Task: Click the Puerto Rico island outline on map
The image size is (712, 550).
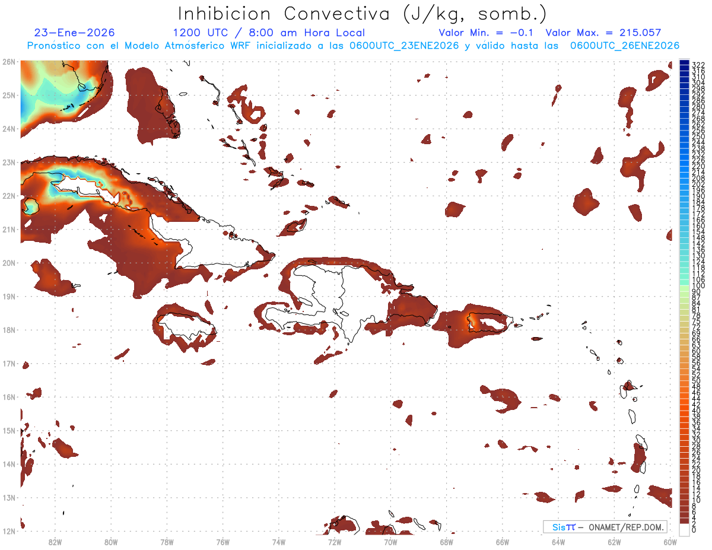Action: [x=490, y=322]
